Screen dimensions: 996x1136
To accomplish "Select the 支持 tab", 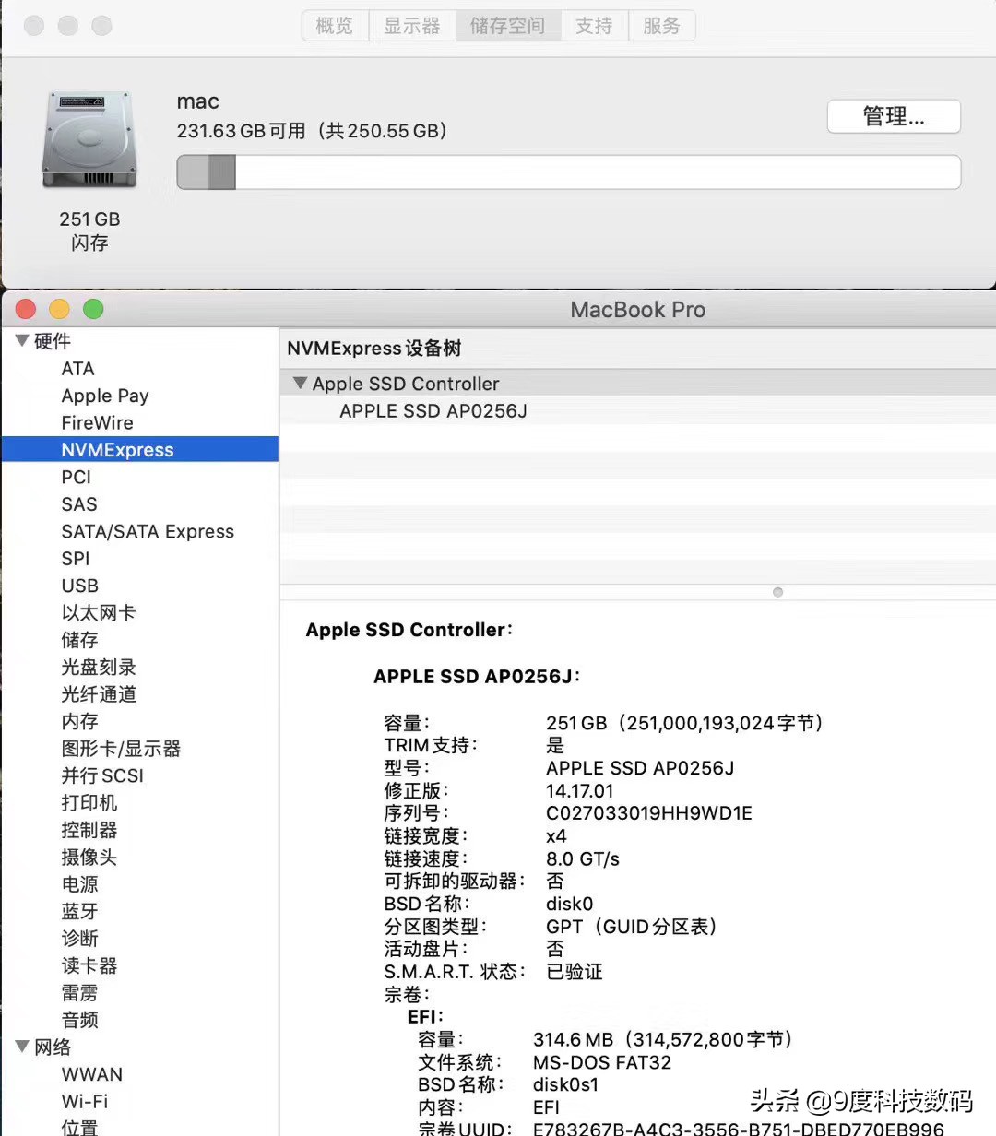I will tap(594, 25).
